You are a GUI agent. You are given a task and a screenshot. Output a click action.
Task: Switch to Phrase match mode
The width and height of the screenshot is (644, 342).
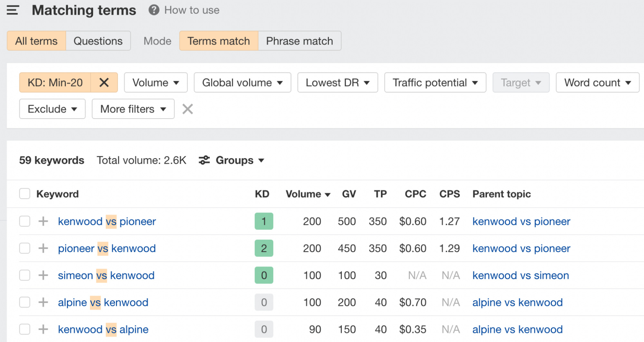pos(299,41)
